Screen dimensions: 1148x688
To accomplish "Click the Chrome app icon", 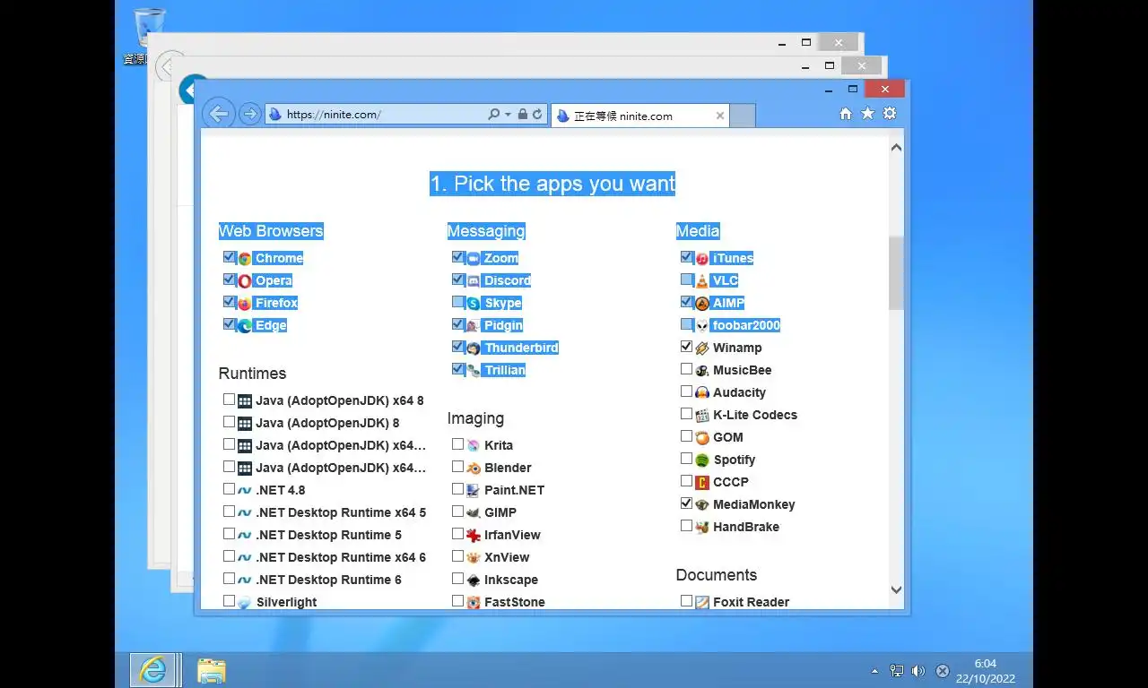I will [245, 258].
